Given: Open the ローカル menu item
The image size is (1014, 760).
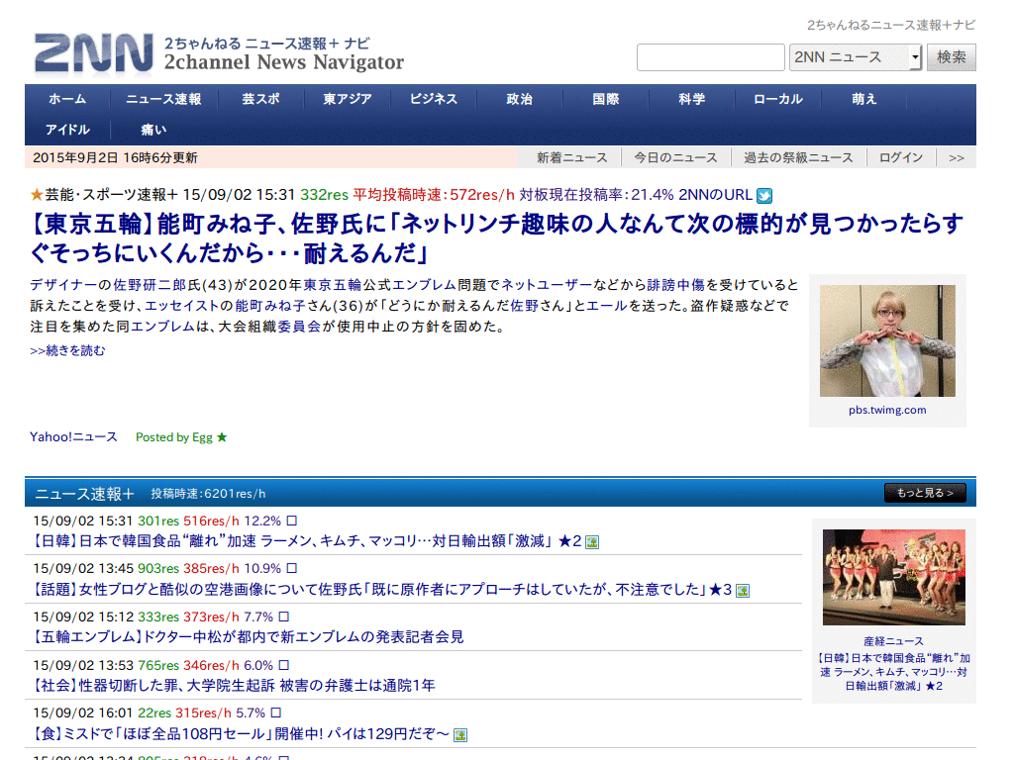Looking at the screenshot, I should (x=778, y=99).
